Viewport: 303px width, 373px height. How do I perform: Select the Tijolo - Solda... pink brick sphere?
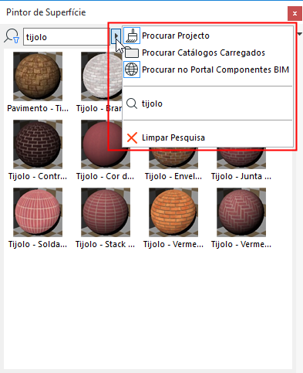[x=38, y=212]
